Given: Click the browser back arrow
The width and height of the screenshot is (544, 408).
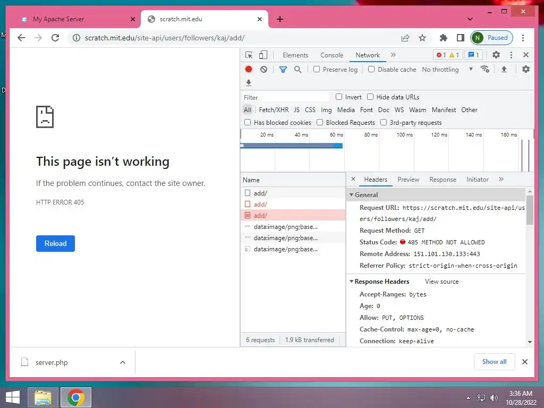Looking at the screenshot, I should tap(21, 38).
